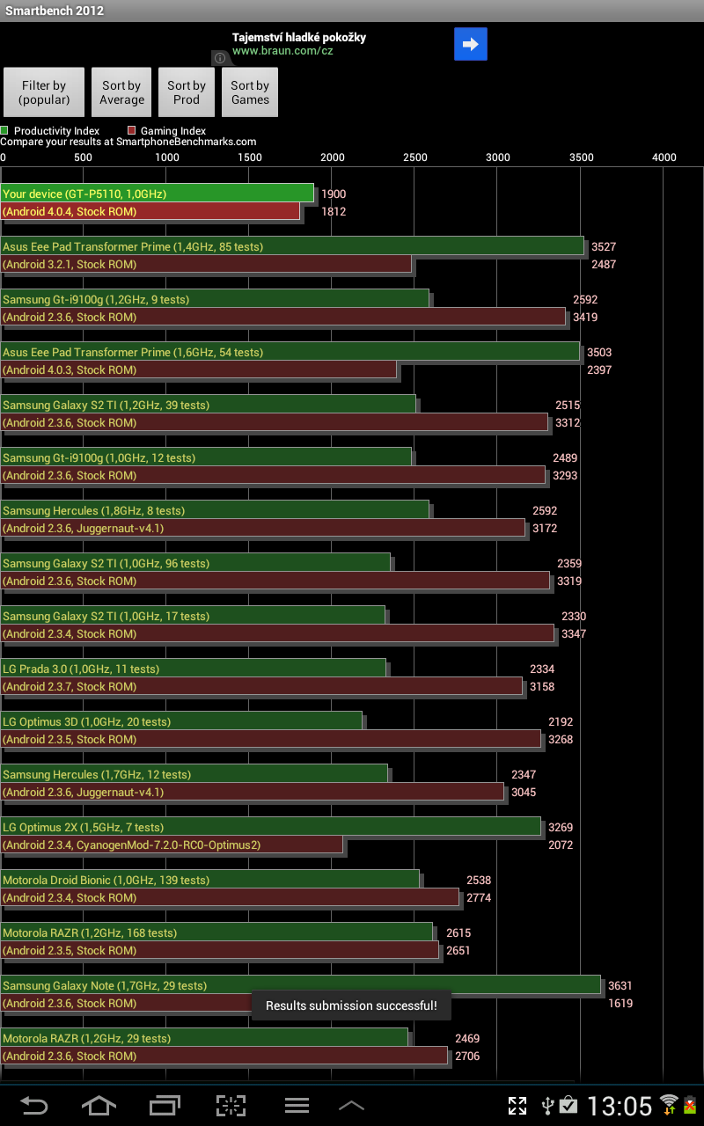Open the www.braun.com/cz ad link
Screen dimensions: 704x1126
point(282,51)
